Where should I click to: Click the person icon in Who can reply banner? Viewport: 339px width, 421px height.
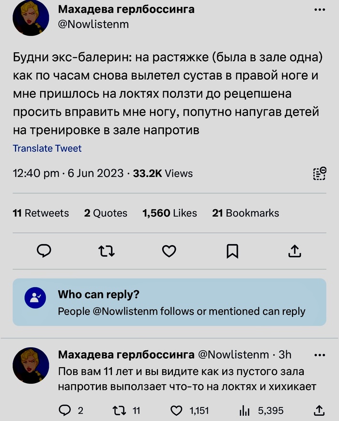point(34,296)
